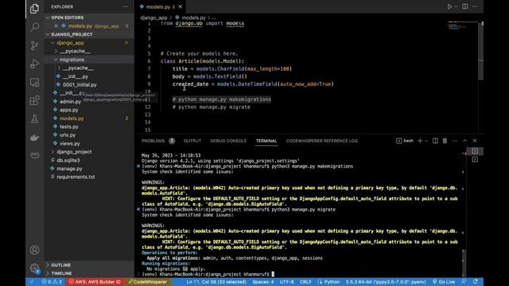This screenshot has height=286, width=509.
Task: Click django_app in the breadcrumb
Action: point(153,17)
